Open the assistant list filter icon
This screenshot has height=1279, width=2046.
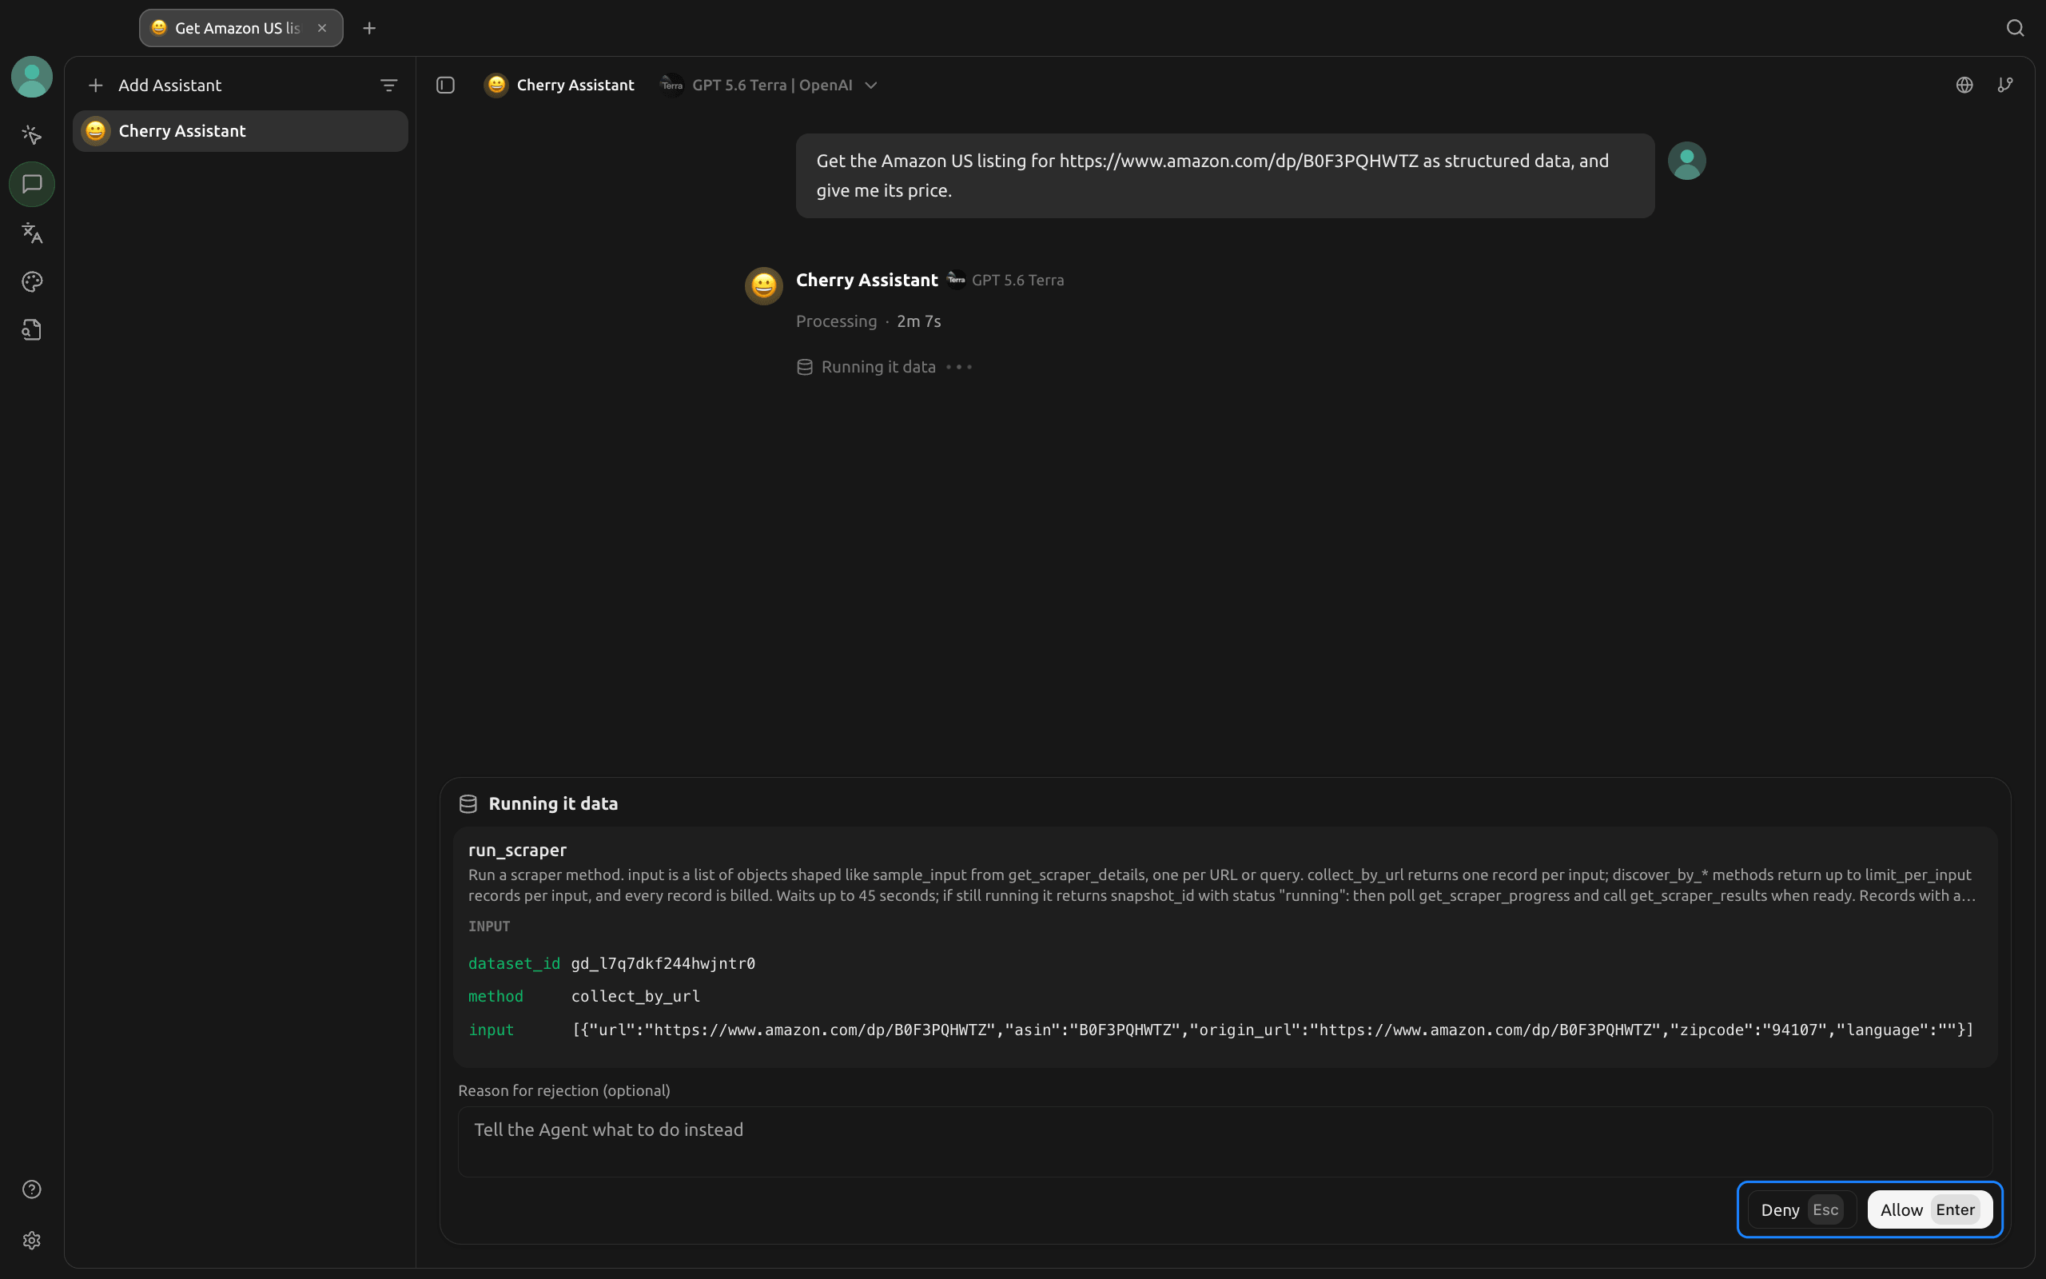click(x=389, y=86)
